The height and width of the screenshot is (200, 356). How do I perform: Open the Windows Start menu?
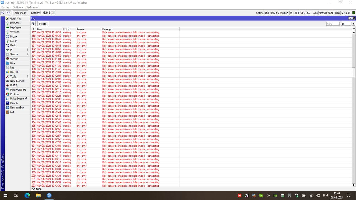[5, 196]
